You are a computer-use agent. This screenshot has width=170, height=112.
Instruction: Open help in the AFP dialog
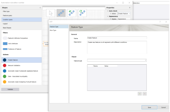(160, 22)
